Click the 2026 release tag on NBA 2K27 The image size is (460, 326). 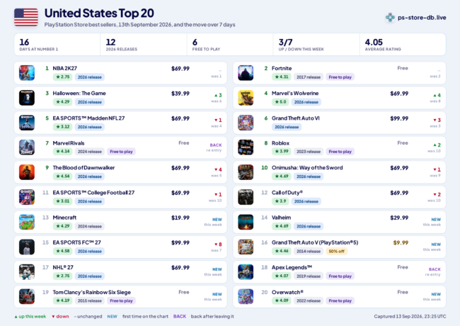click(x=90, y=77)
